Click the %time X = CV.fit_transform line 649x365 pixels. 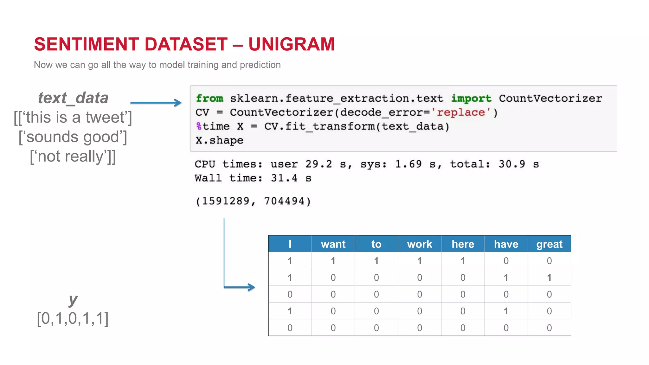[323, 126]
